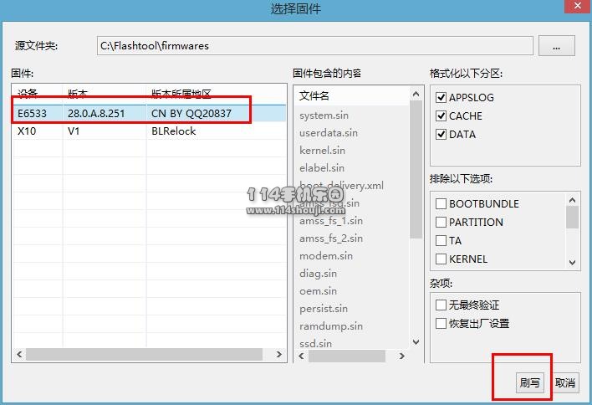Toggle the DATA wipe checkbox
Image resolution: width=592 pixels, height=405 pixels.
(441, 135)
